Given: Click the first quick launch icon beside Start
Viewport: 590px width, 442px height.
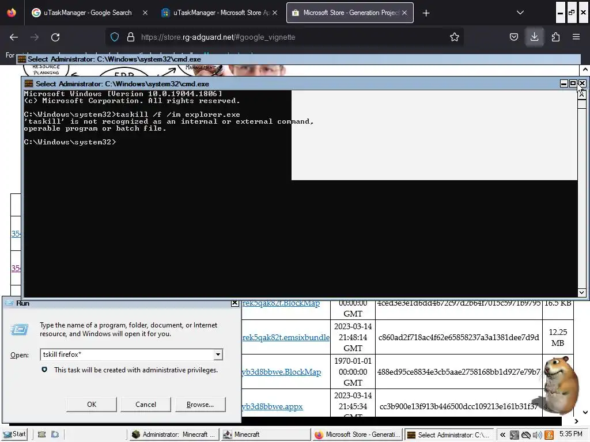Looking at the screenshot, I should [41, 435].
